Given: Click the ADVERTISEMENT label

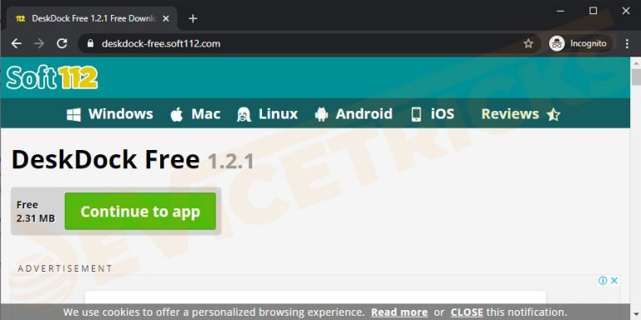Looking at the screenshot, I should click(65, 268).
